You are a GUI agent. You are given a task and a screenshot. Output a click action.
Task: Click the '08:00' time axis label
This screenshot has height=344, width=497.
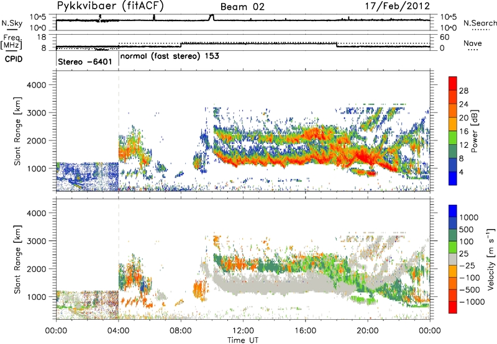click(x=181, y=331)
